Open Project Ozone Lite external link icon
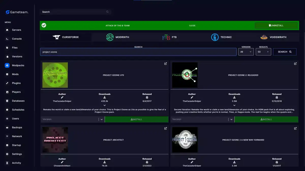 (x=165, y=64)
